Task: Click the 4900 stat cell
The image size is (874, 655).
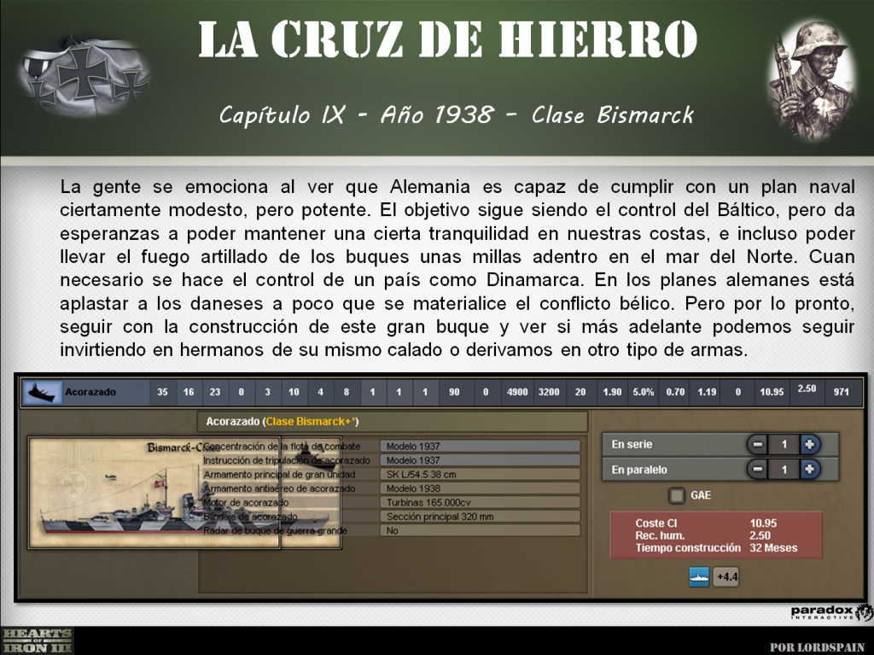Action: (x=516, y=392)
